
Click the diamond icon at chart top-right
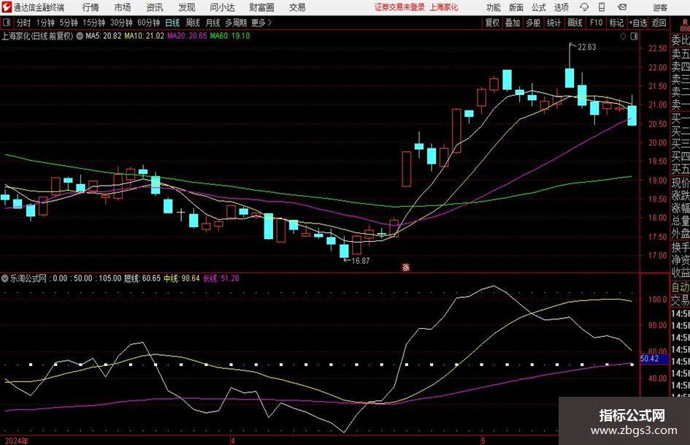pos(623,37)
